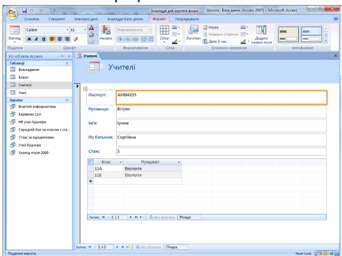Open the Gridlines (Сітка) tool
The height and width of the screenshot is (256, 342).
click(164, 33)
